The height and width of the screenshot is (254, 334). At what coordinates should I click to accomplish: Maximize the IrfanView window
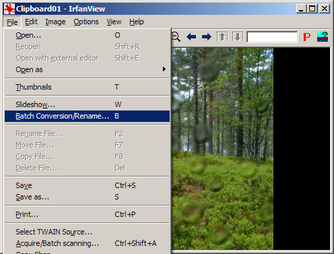(x=312, y=9)
